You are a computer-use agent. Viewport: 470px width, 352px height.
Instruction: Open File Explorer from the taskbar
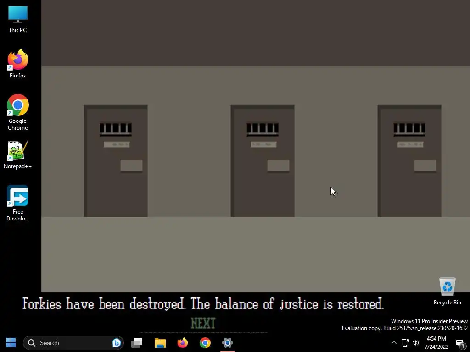[160, 343]
